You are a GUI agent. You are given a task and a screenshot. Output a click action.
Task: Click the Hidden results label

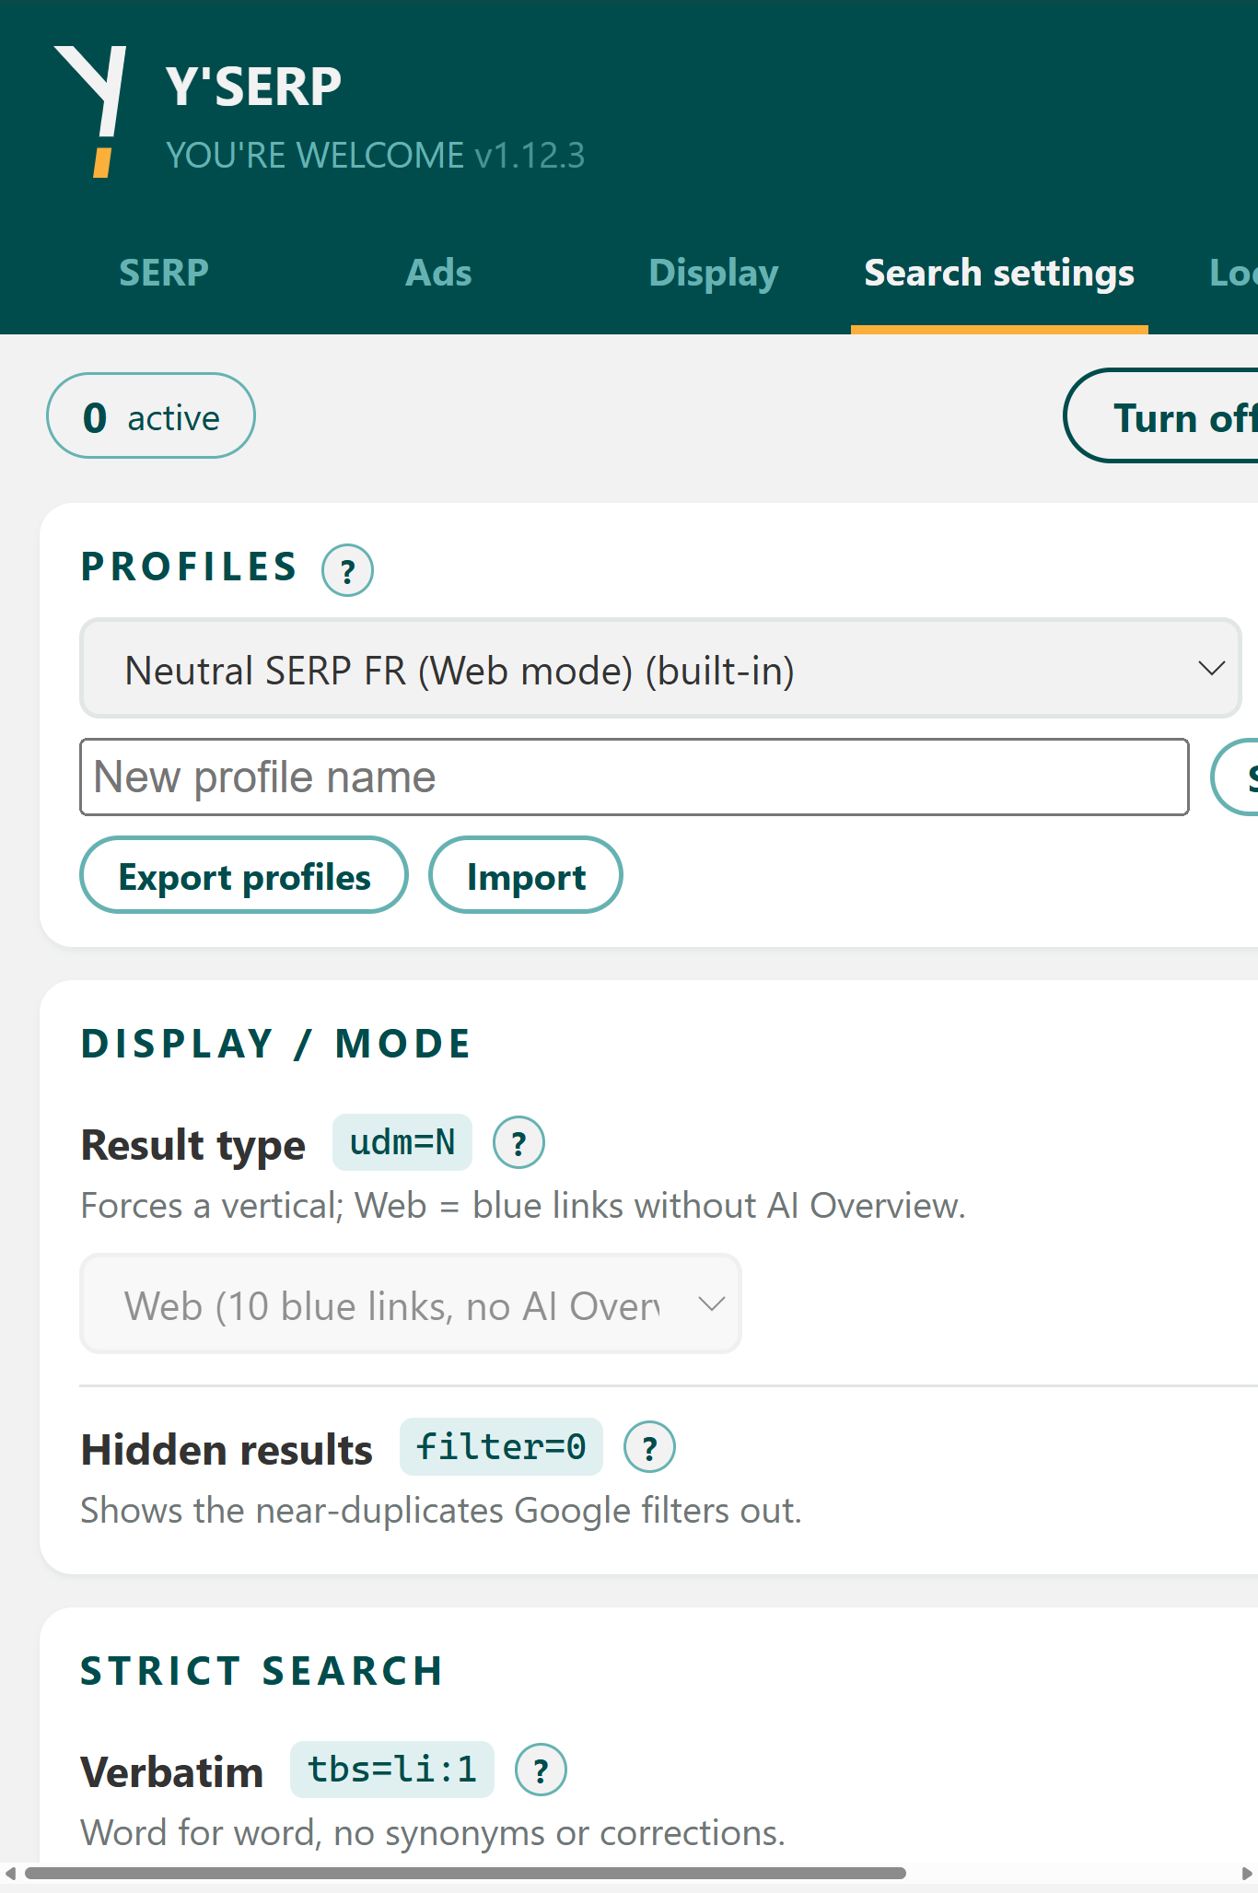click(227, 1449)
